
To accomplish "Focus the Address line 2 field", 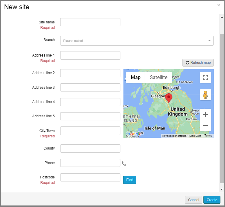I will (x=90, y=73).
